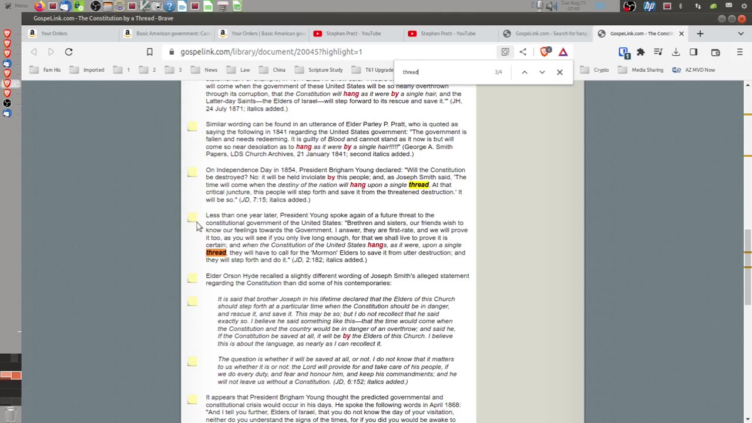The image size is (752, 423).
Task: Jump to the previous find match
Action: point(525,72)
